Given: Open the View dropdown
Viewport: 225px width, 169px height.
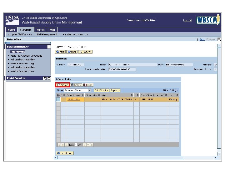Looking at the screenshot, I should [89, 90].
